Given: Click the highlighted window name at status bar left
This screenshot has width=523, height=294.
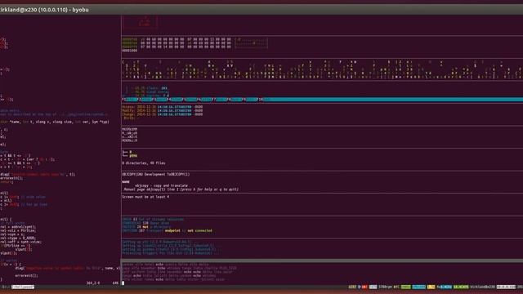Looking at the screenshot, I should [23, 287].
